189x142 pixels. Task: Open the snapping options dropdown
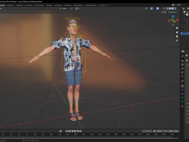click(80, 9)
